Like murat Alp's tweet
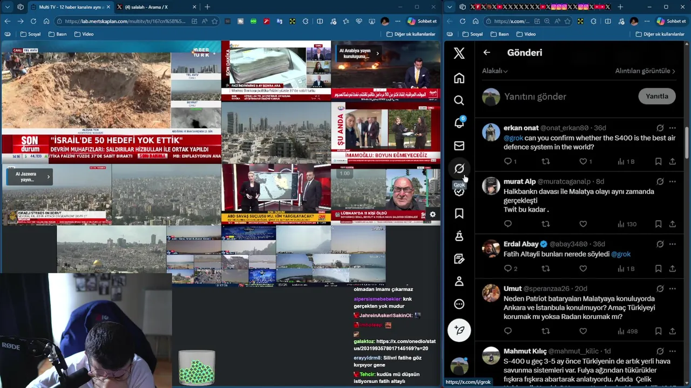The height and width of the screenshot is (388, 691). (583, 224)
